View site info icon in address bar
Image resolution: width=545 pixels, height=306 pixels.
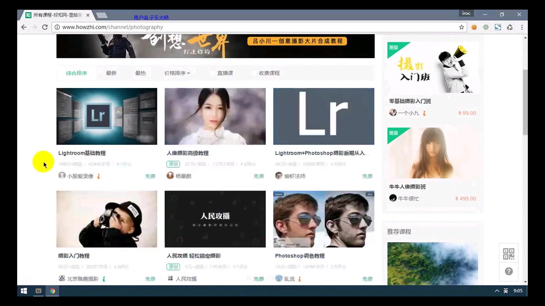(57, 27)
